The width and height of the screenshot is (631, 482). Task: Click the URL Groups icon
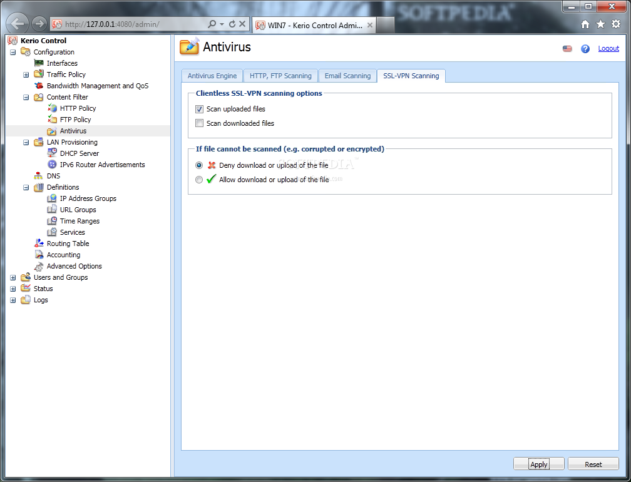coord(52,210)
